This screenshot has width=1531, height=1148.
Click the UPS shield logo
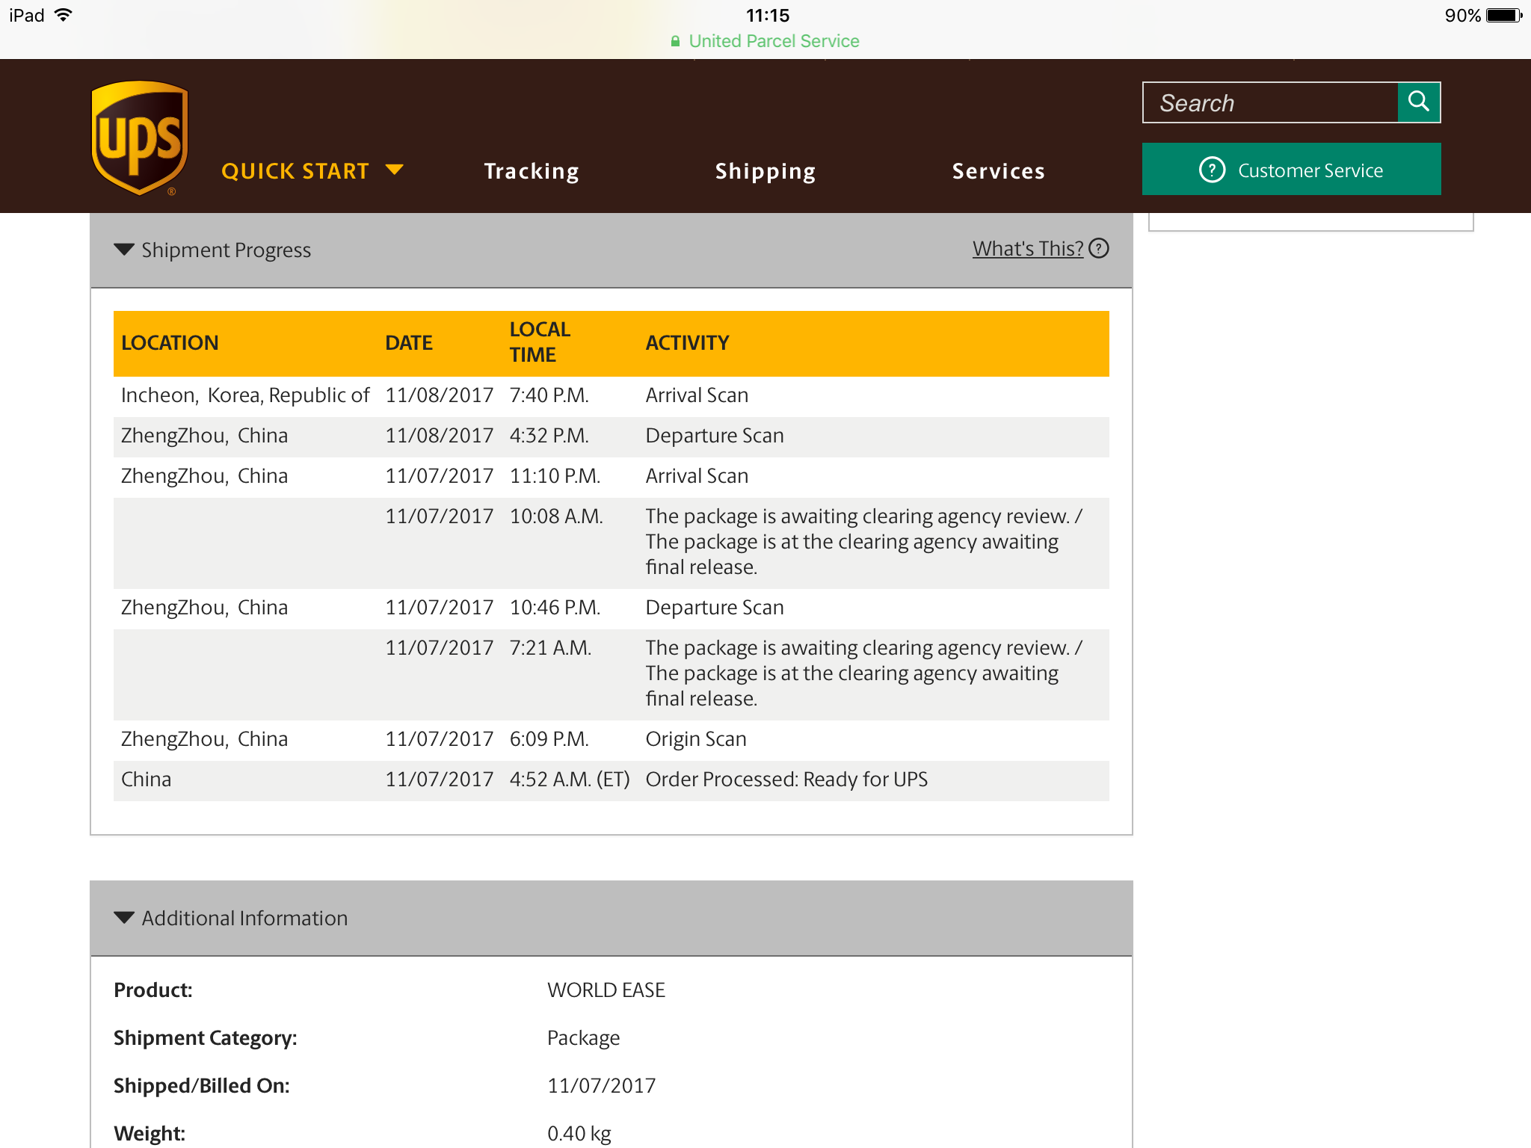140,138
